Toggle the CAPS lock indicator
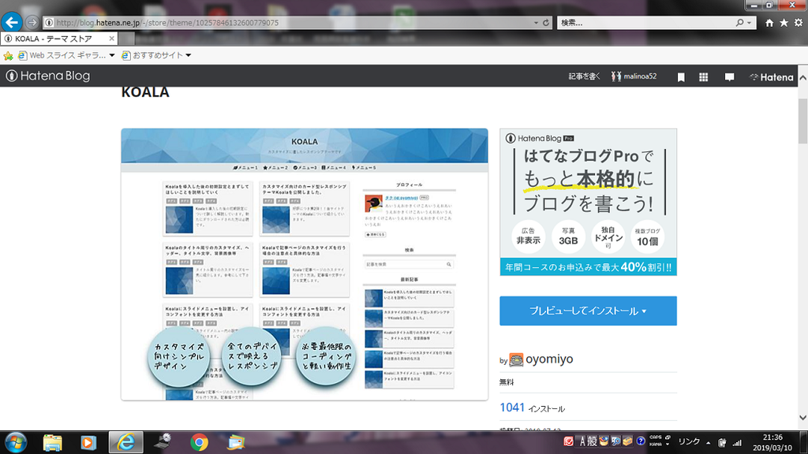 (656, 437)
